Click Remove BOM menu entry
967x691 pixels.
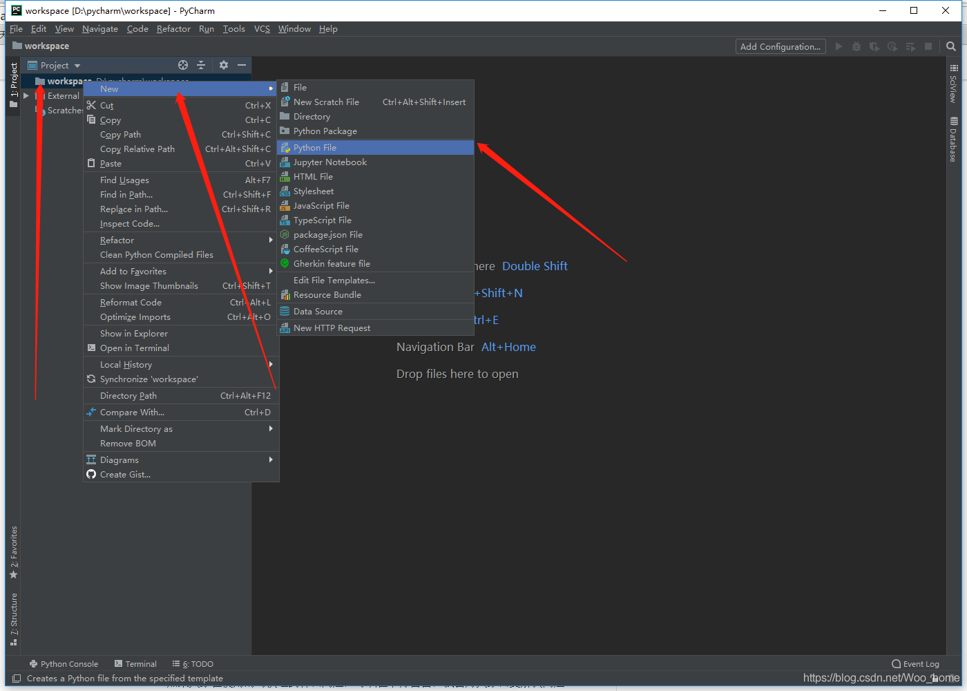(181, 444)
